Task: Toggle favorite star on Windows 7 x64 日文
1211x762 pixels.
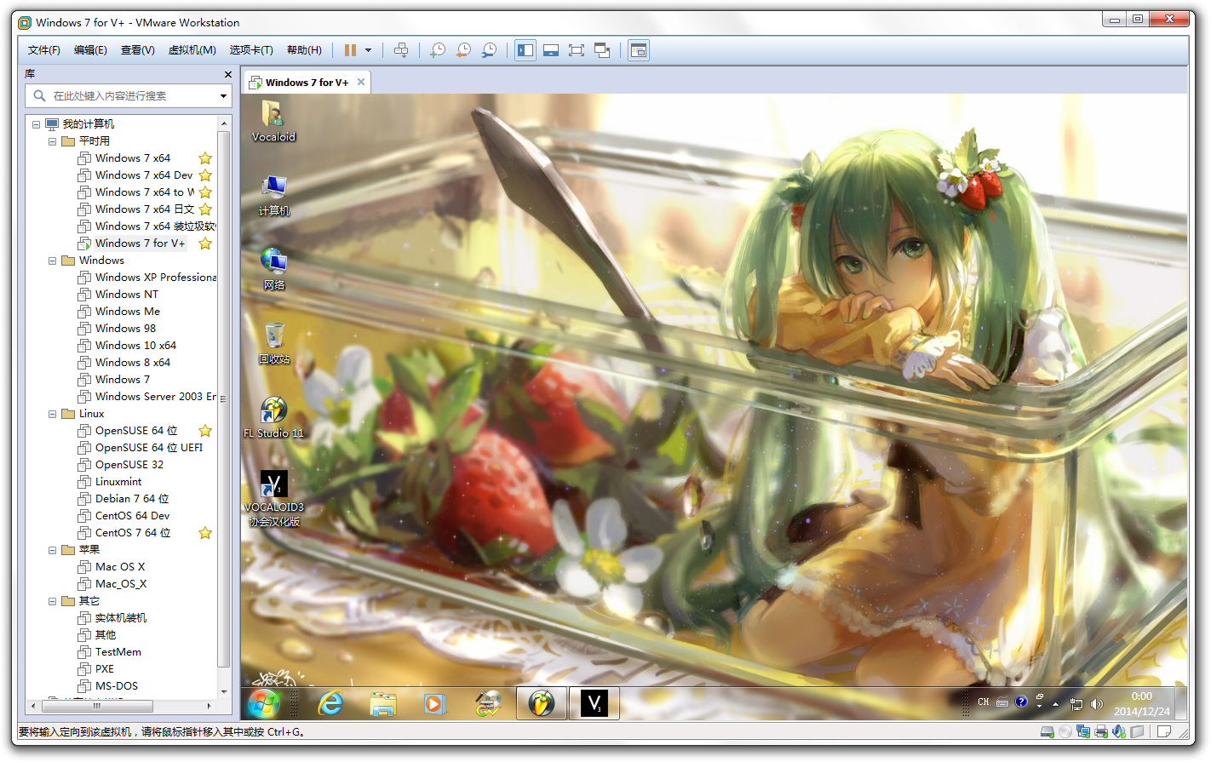Action: coord(205,209)
